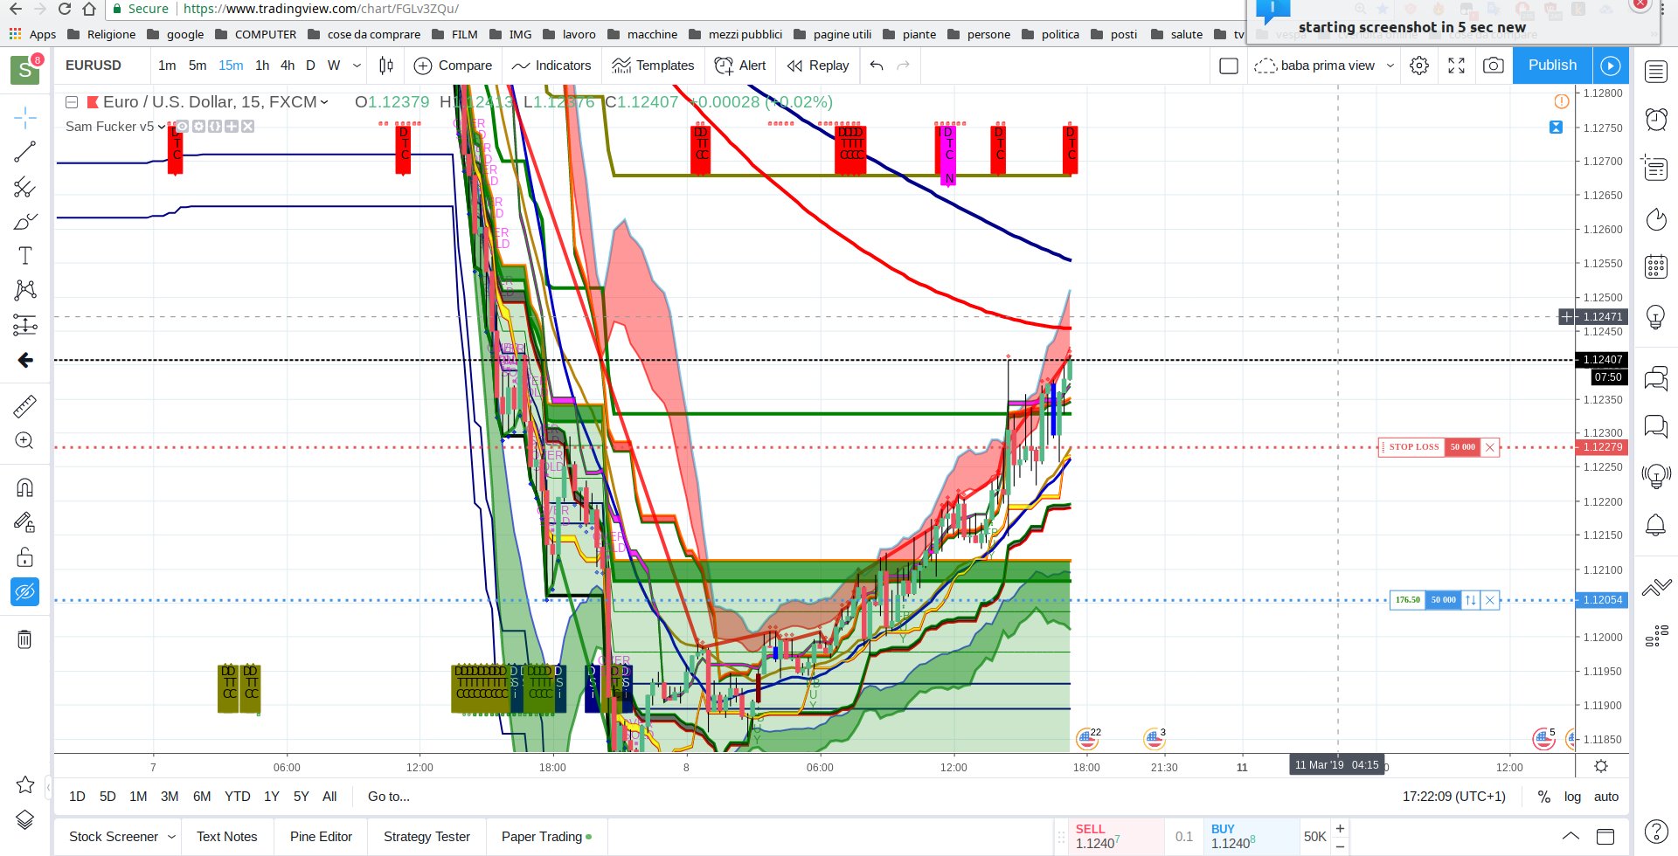This screenshot has width=1678, height=856.
Task: Collapse the legend with minus box
Action: click(73, 102)
